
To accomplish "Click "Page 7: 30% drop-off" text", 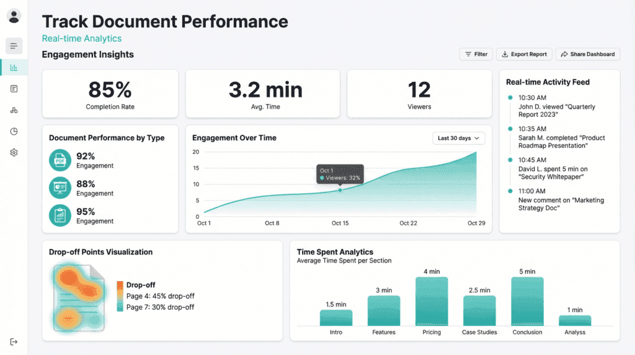I will pos(161,307).
